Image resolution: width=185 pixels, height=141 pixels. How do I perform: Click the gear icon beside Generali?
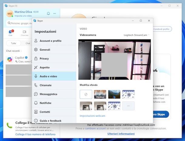coord(36,50)
